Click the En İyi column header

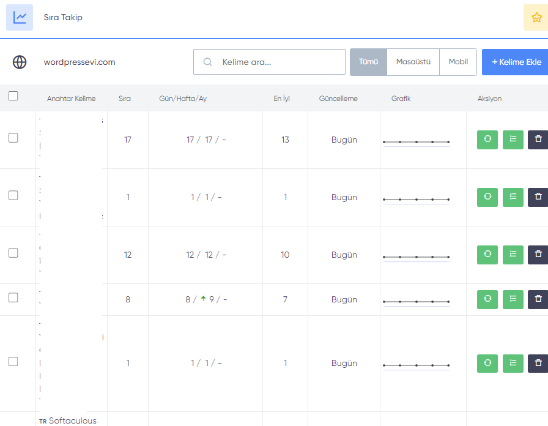coord(282,99)
